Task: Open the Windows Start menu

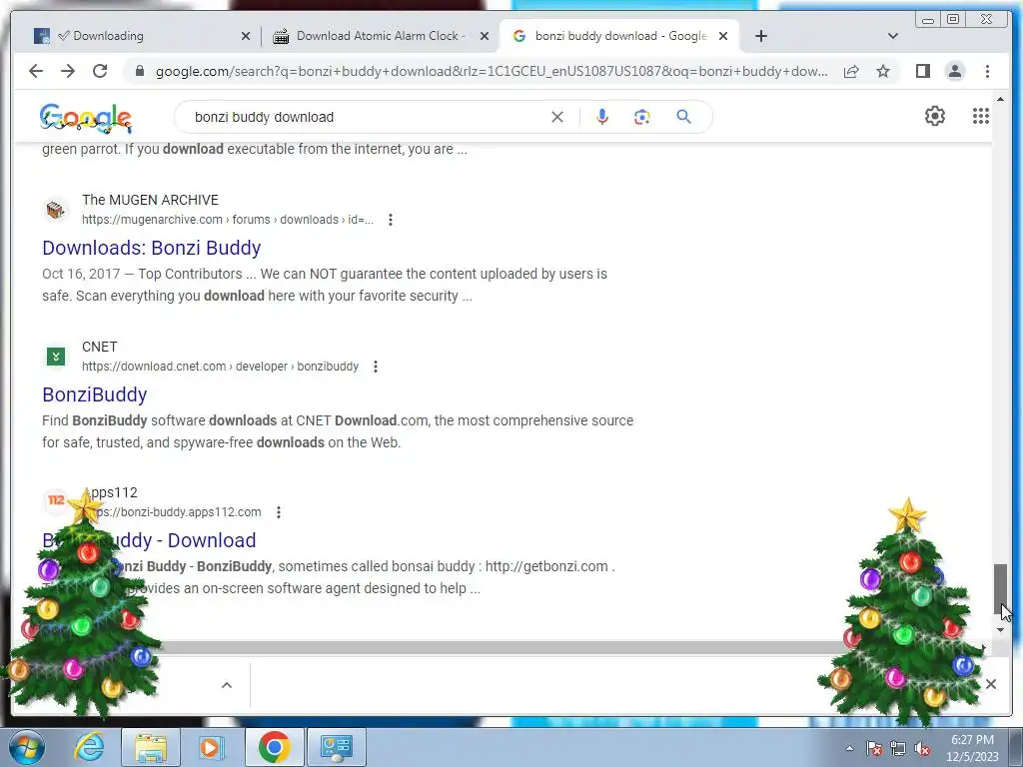Action: pyautogui.click(x=26, y=747)
